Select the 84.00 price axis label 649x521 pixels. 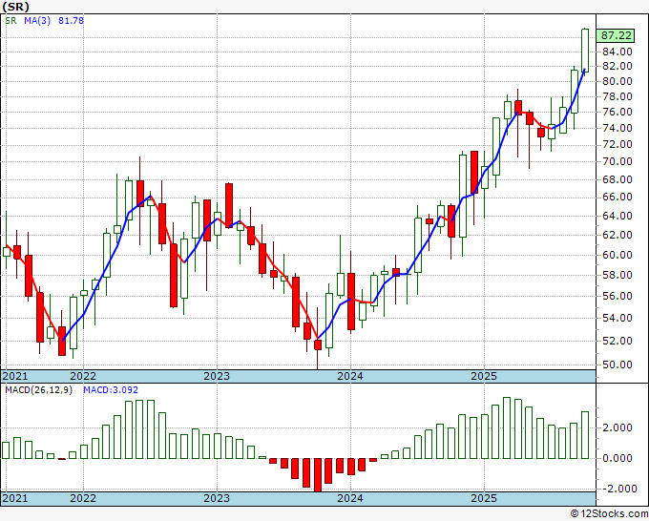click(617, 52)
